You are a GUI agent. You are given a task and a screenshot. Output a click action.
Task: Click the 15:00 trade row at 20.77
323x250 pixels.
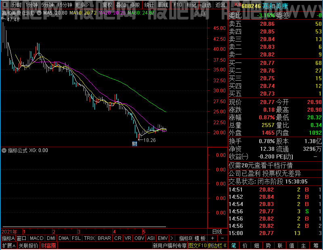275,233
